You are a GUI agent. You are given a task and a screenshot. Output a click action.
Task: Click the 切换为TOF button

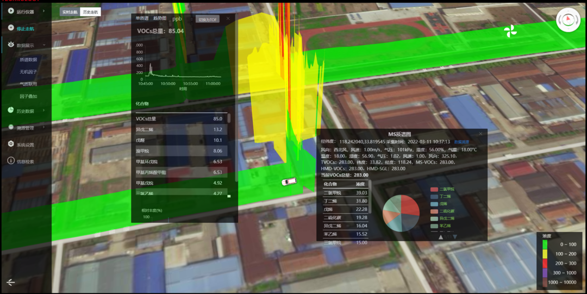pos(207,19)
